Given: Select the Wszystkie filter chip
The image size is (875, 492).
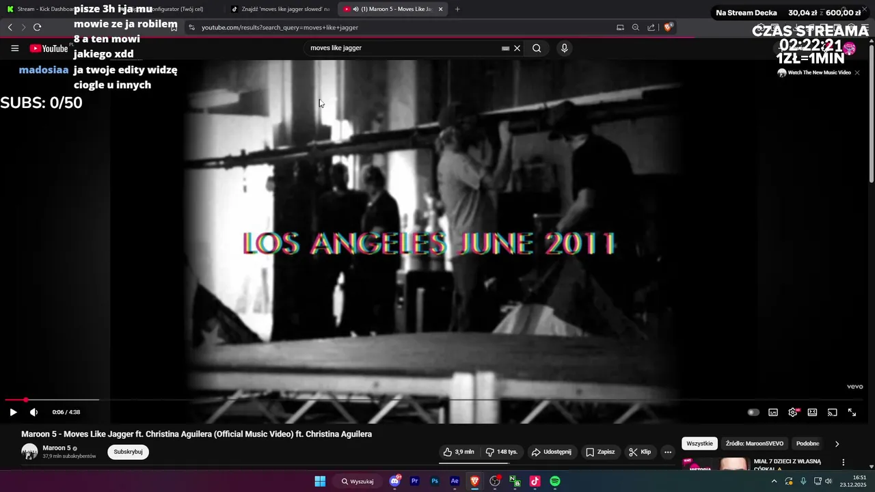Looking at the screenshot, I should pos(699,443).
